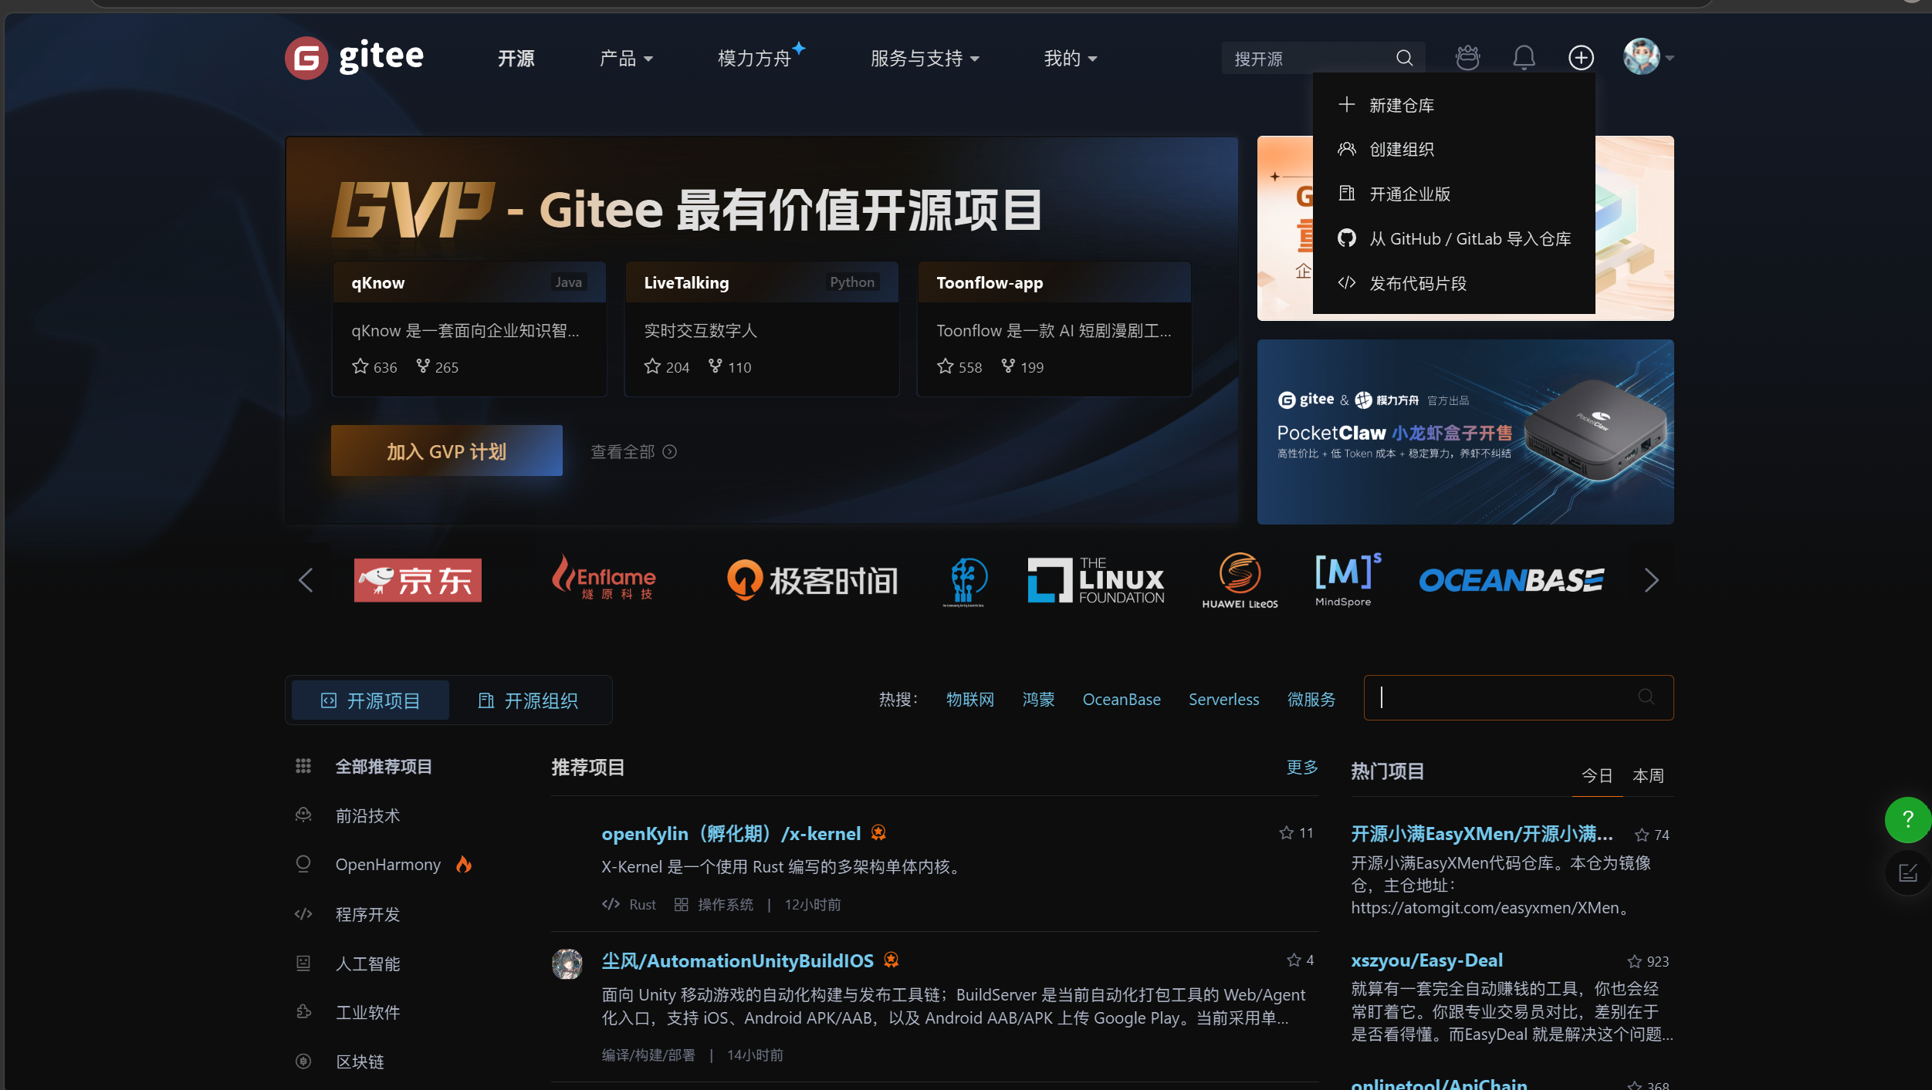The image size is (1932, 1090).
Task: Click the Enflame logo
Action: click(x=604, y=578)
